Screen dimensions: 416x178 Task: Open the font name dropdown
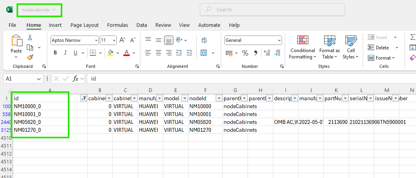pos(96,40)
